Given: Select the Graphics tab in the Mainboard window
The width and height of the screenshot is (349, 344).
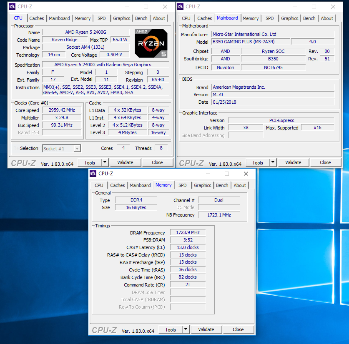Looking at the screenshot, I should (289, 18).
